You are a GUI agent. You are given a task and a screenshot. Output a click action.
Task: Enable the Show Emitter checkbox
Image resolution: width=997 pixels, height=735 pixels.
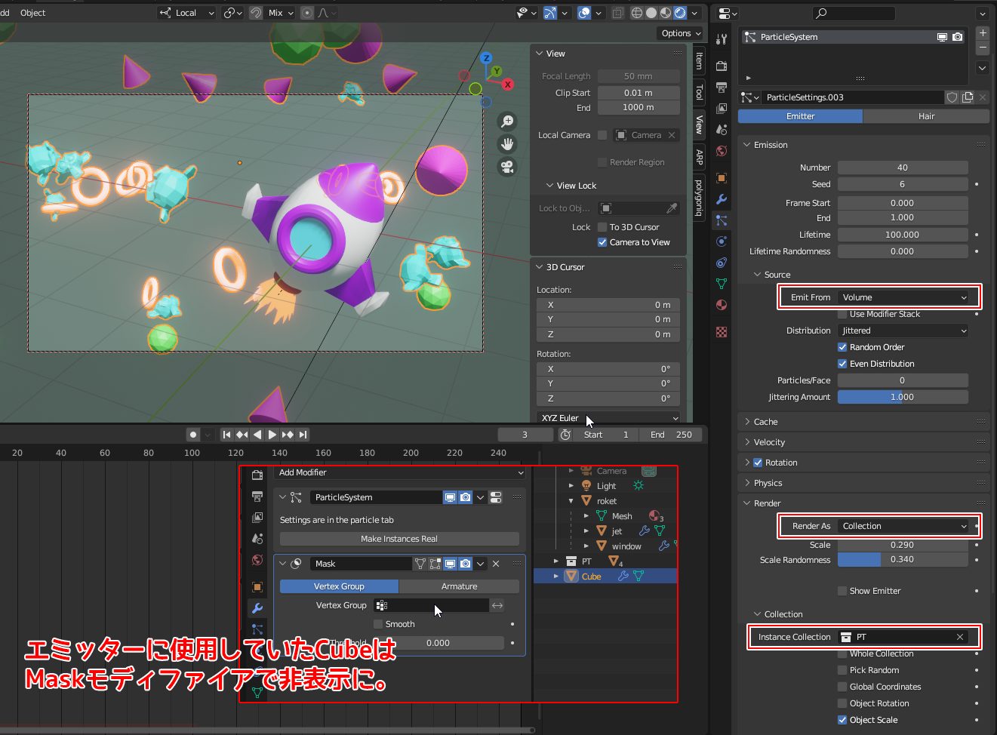[x=842, y=591]
